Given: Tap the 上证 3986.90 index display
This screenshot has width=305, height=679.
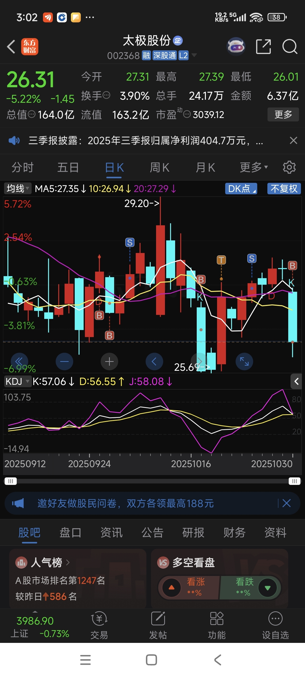Looking at the screenshot, I should point(39,627).
